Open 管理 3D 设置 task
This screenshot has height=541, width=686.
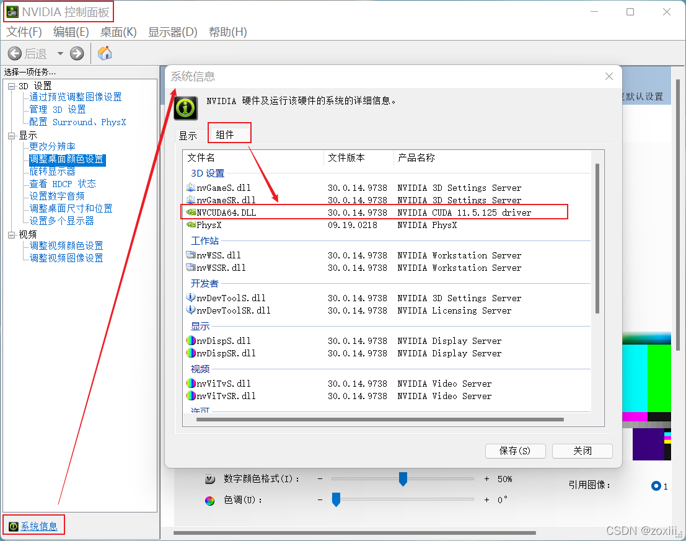coord(57,109)
